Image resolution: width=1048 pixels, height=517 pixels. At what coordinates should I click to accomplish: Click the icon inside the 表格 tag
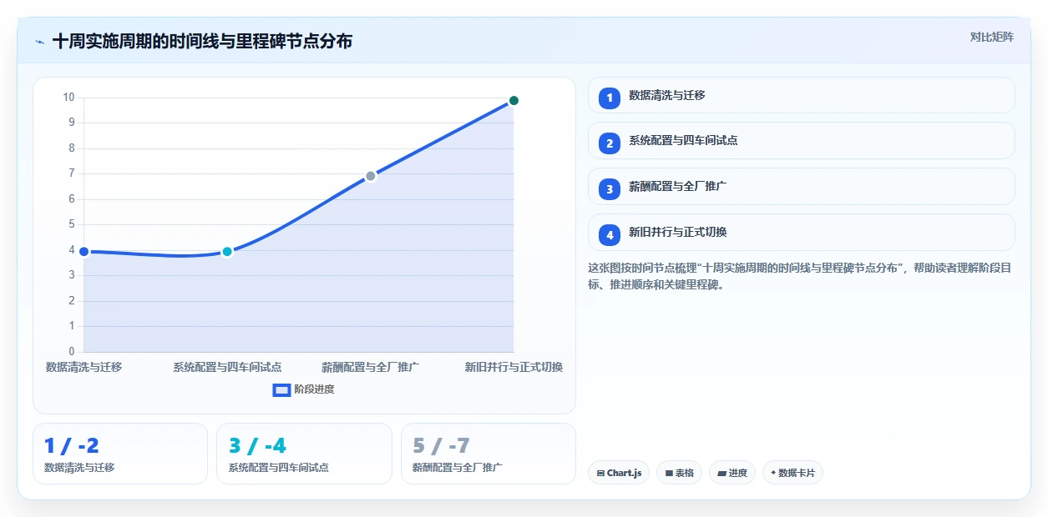[669, 474]
